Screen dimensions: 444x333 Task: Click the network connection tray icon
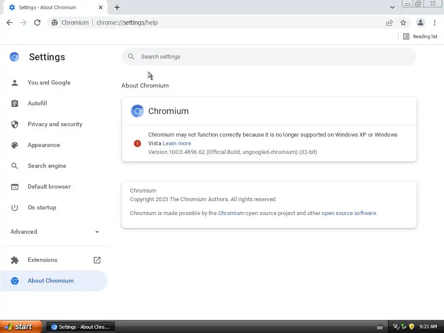coord(404,326)
